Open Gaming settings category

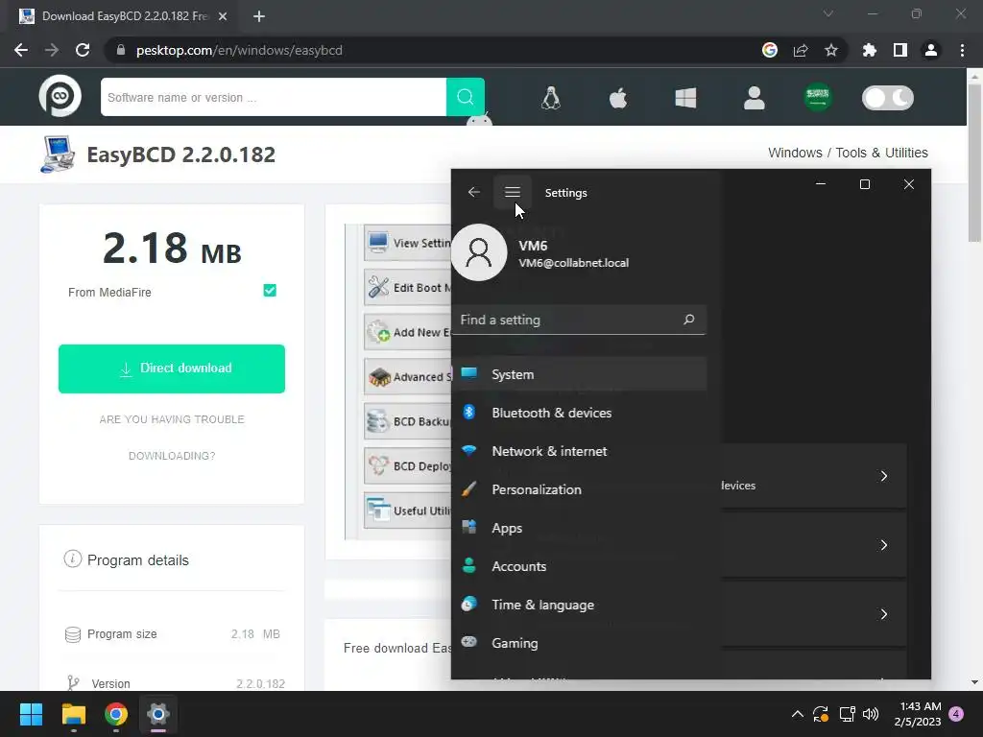coord(580,643)
